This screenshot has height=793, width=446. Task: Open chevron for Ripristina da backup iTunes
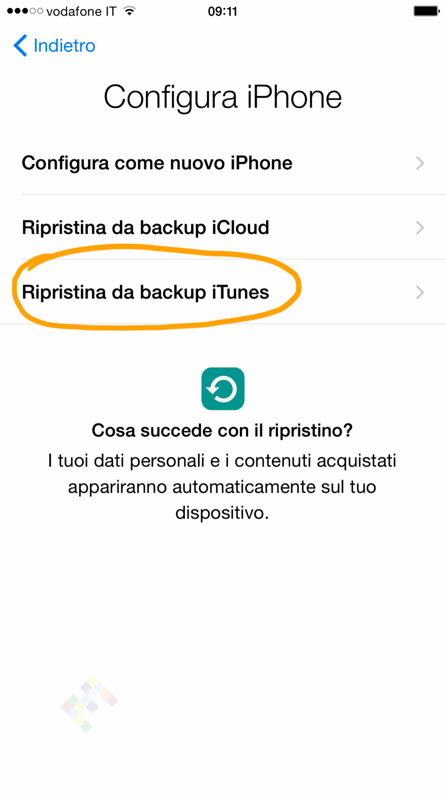(420, 292)
